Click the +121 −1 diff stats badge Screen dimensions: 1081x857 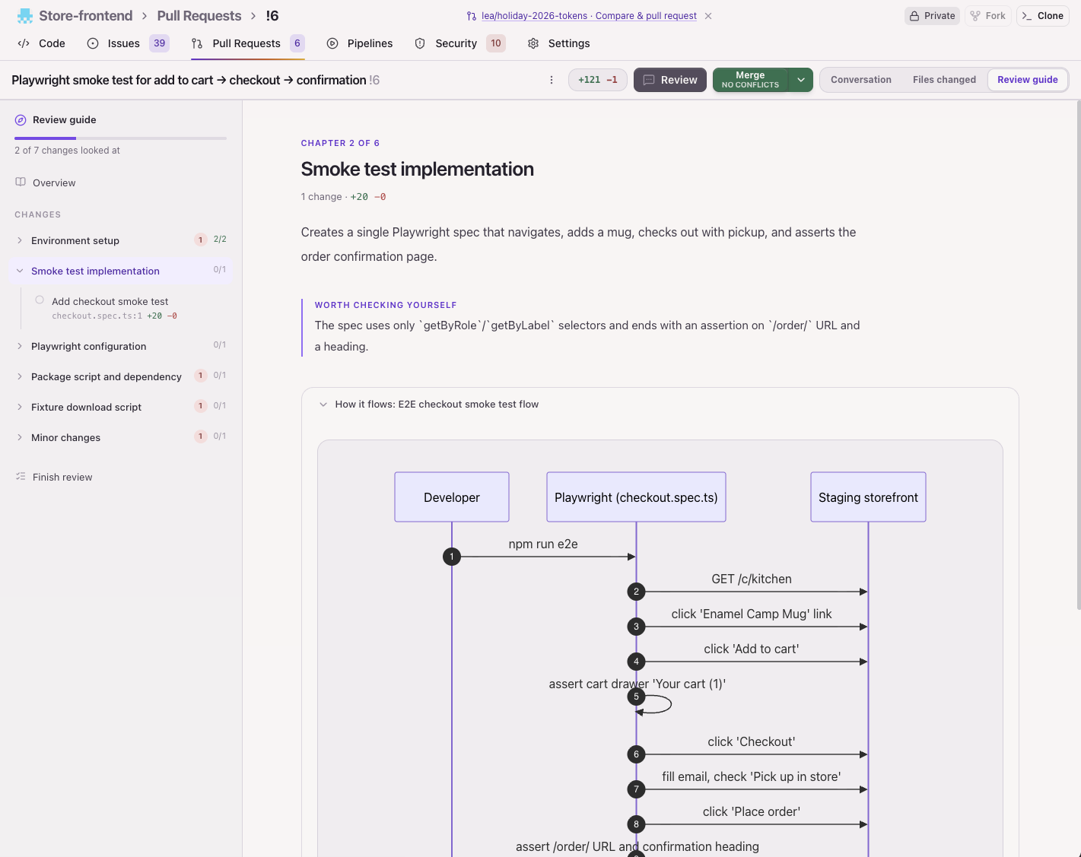pyautogui.click(x=598, y=80)
